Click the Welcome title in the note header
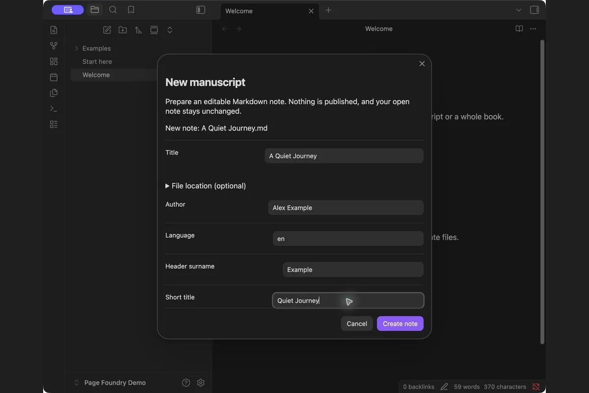 pyautogui.click(x=379, y=29)
